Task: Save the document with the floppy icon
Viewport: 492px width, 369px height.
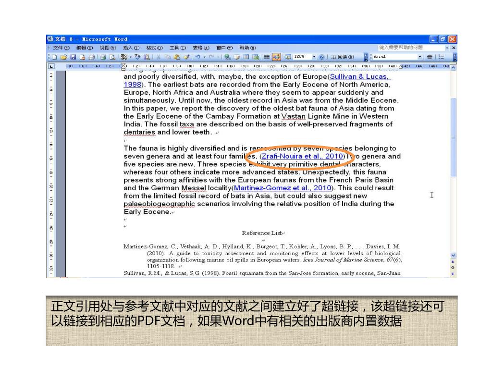Action: [x=73, y=57]
